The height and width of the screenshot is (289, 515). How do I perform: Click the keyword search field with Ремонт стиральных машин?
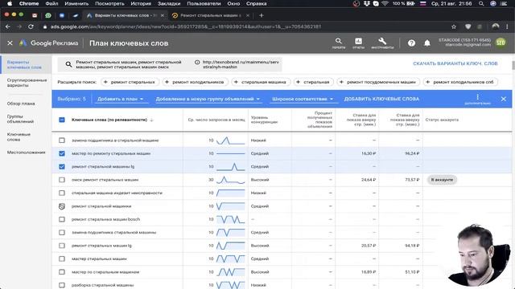click(x=128, y=64)
